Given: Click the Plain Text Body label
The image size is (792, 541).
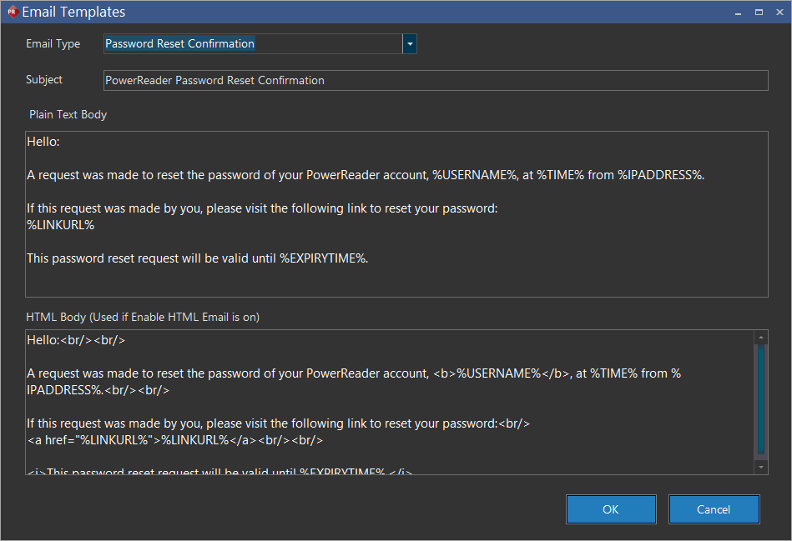Looking at the screenshot, I should click(x=68, y=114).
